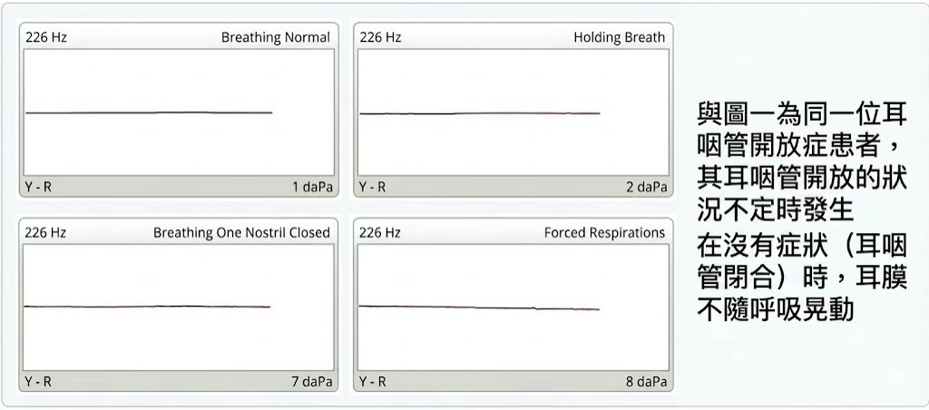This screenshot has height=410, width=929.
Task: Click Y - R label under Holding Breath
Action: [x=373, y=187]
